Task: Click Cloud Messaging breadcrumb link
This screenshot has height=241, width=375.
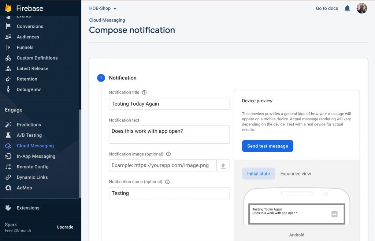Action: (x=107, y=20)
